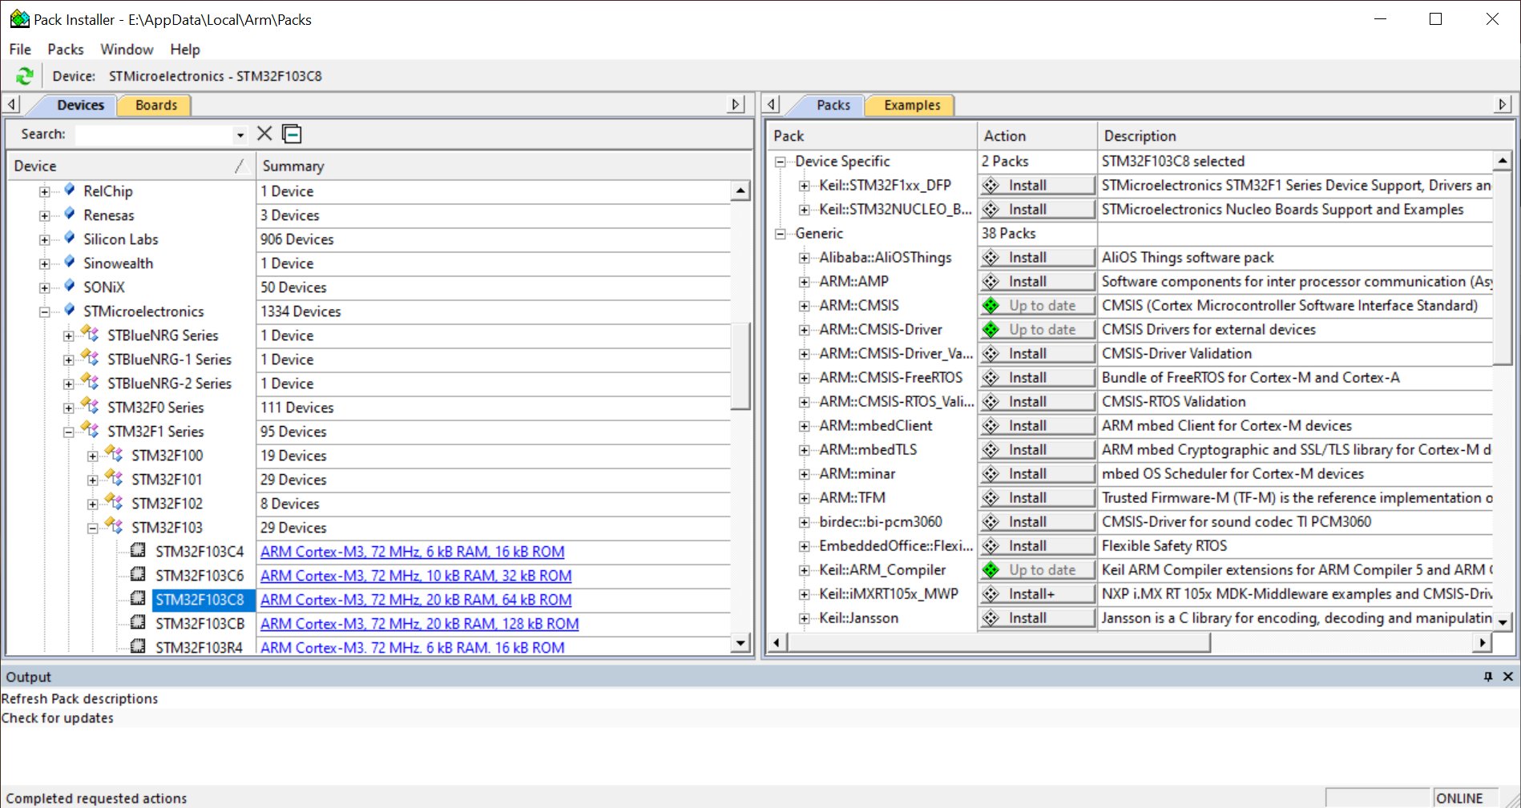Image resolution: width=1521 pixels, height=808 pixels.
Task: Click the green up-to-date icon for ARM::CMSIS
Action: coord(991,305)
